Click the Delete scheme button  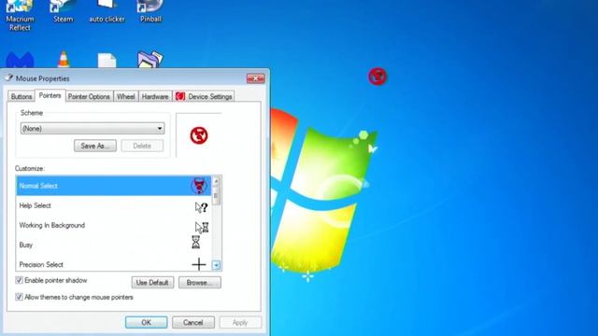pyautogui.click(x=142, y=146)
